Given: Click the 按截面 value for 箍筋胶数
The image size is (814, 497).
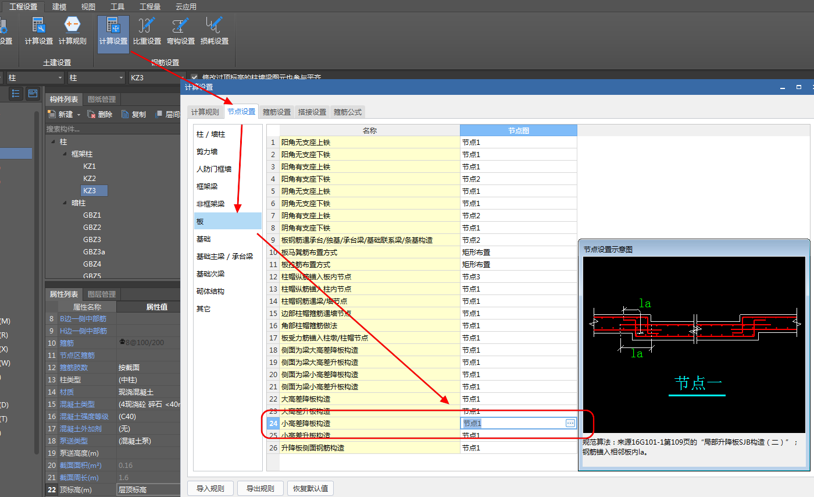Looking at the screenshot, I should tap(148, 368).
